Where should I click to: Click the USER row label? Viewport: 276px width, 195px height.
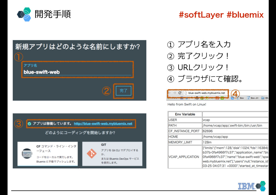173,120
